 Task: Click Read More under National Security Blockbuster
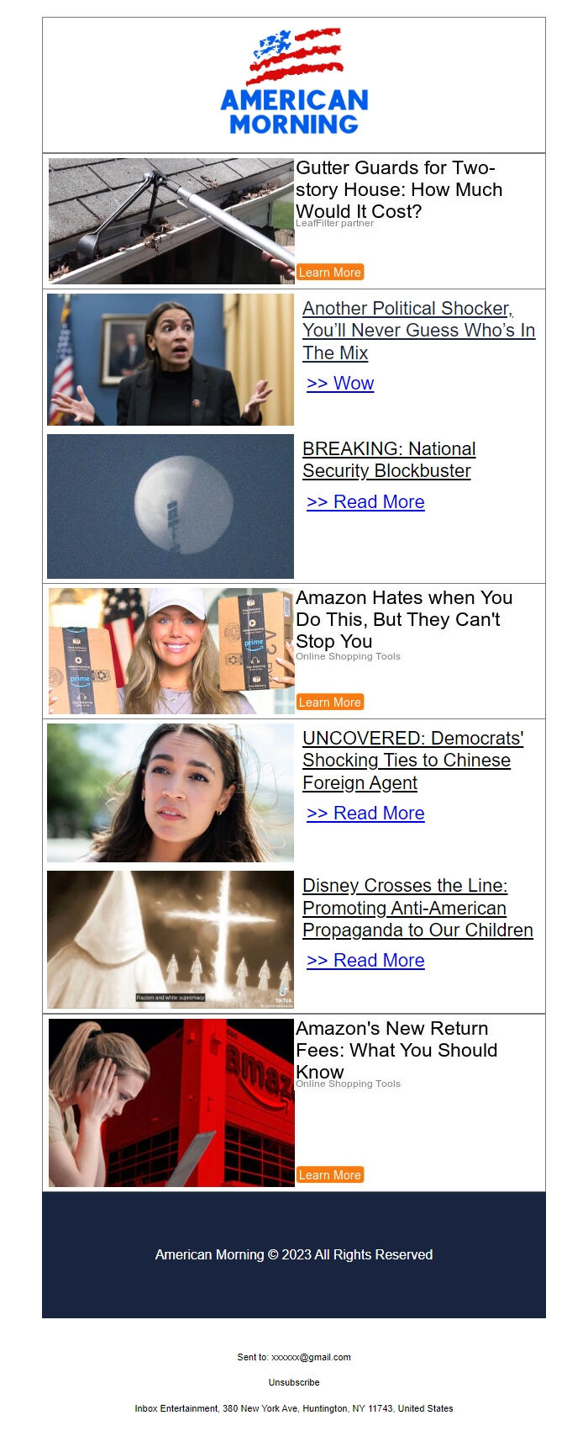tap(365, 502)
